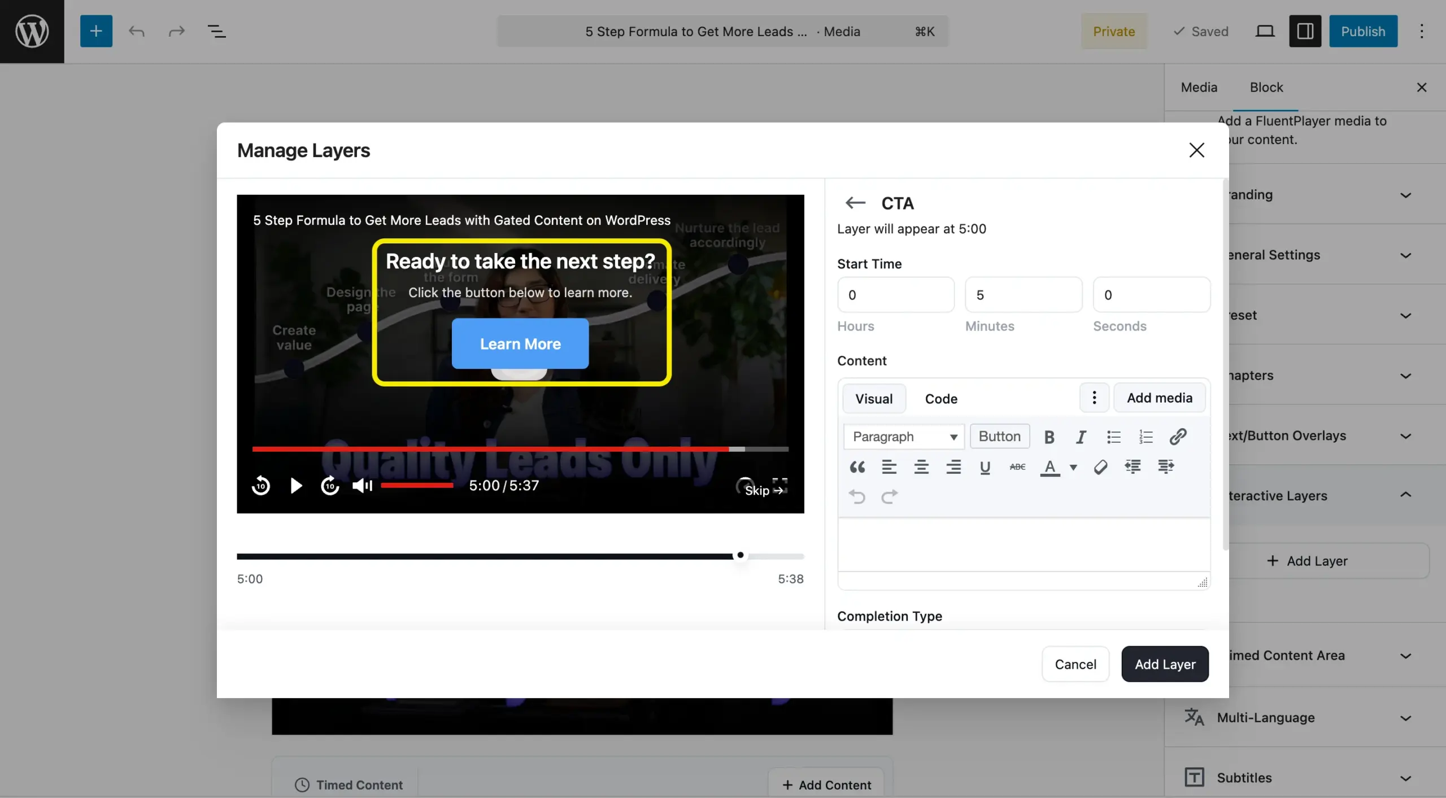This screenshot has width=1446, height=798.
Task: Expand the Subtitles panel
Action: (x=1305, y=777)
